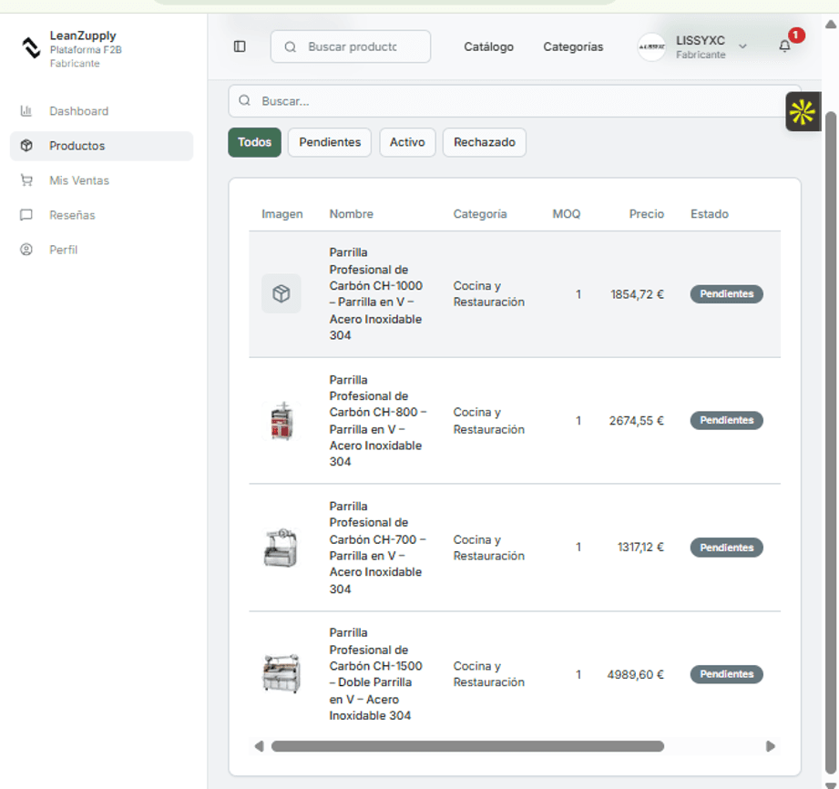Open the CH-800 product thumbnail
The height and width of the screenshot is (789, 839).
[281, 421]
